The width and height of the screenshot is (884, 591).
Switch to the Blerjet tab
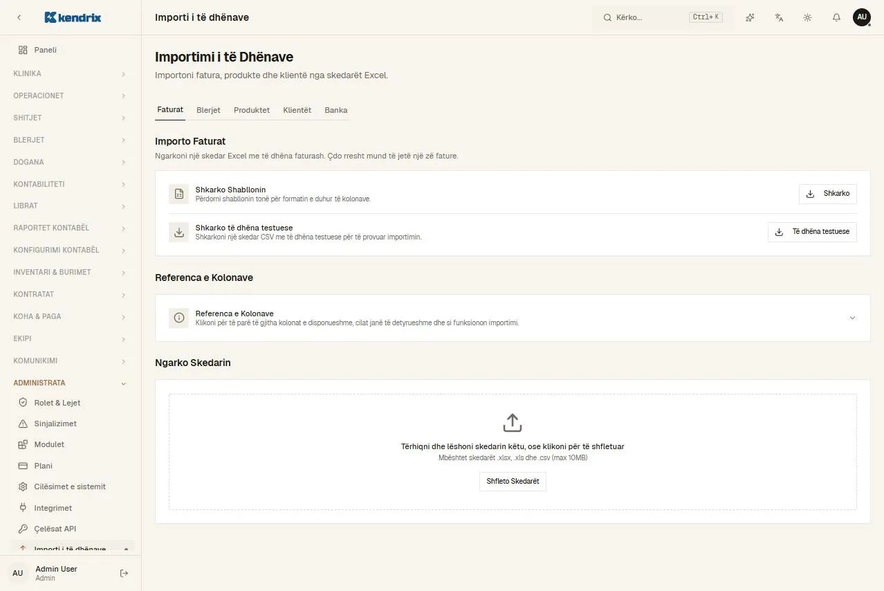(x=208, y=110)
